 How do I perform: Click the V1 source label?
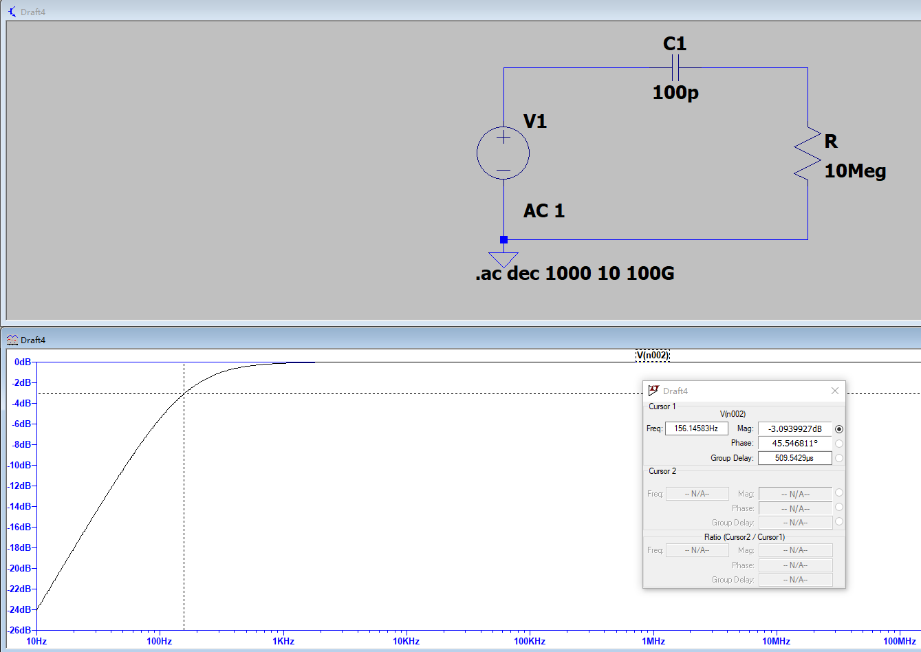pyautogui.click(x=535, y=122)
